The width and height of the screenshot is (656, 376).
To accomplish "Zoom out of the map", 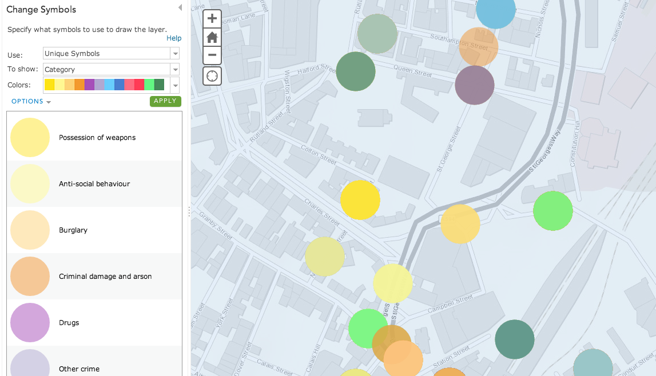I will pos(212,55).
